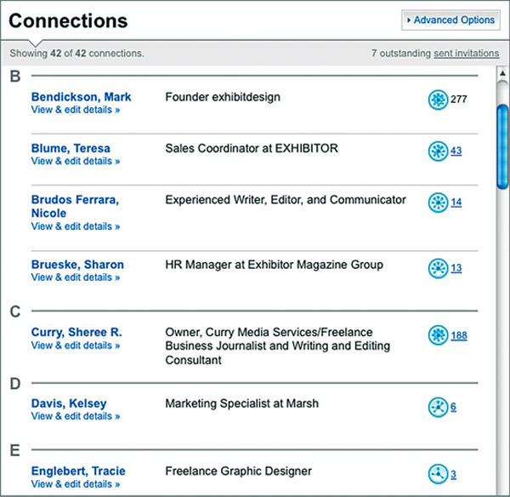Click the blue vertical scrollbar thumb

502,146
